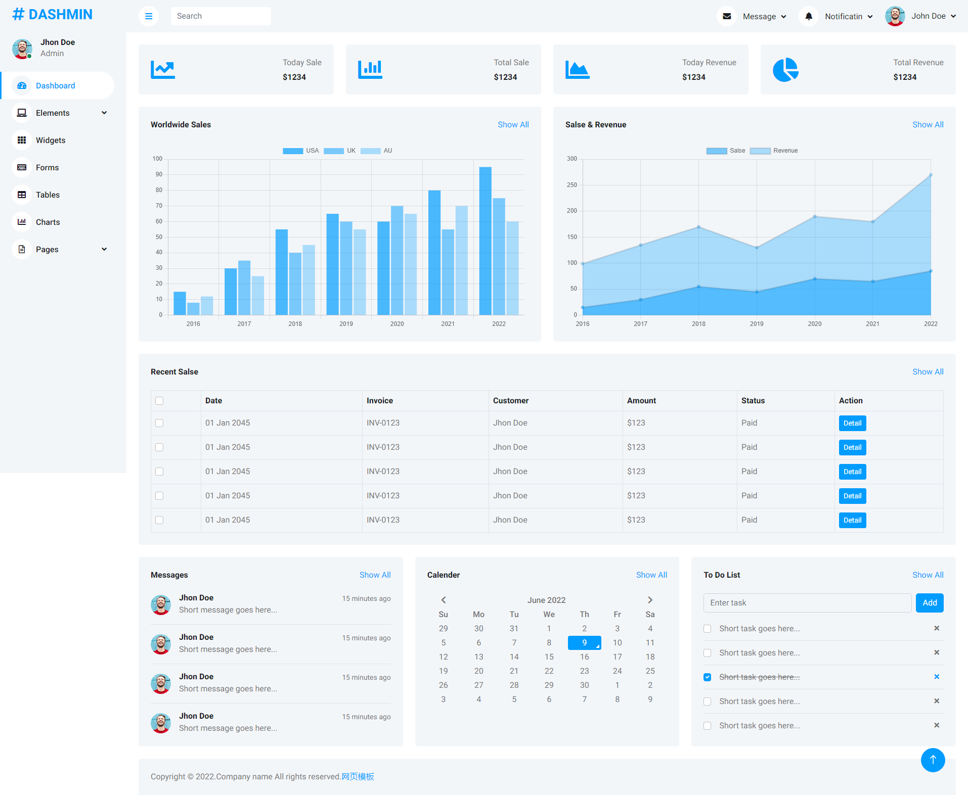Delete the checked to-do task

click(936, 677)
